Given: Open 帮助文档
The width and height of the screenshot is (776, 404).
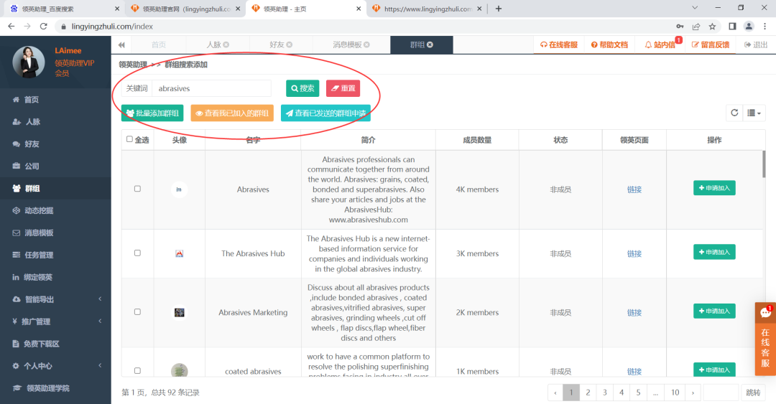Looking at the screenshot, I should 609,44.
